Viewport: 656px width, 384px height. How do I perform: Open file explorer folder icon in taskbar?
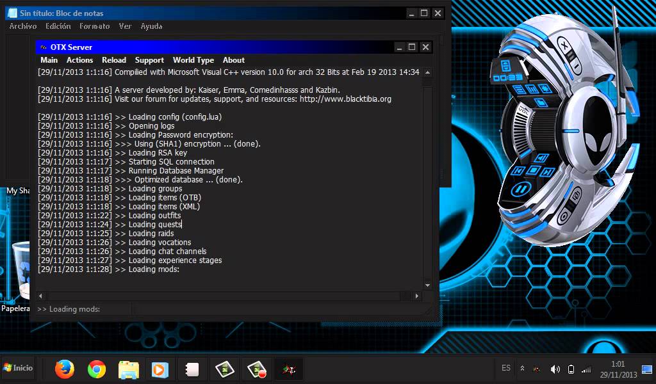click(x=128, y=369)
